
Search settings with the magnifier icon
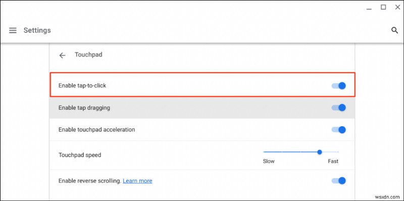click(394, 30)
